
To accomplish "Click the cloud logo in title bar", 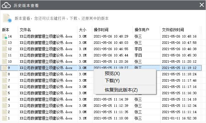I will pyautogui.click(x=6, y=5).
